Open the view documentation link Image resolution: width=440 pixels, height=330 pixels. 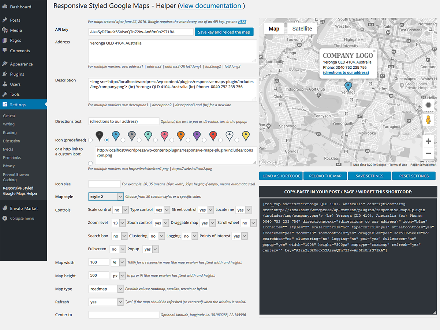click(x=210, y=6)
